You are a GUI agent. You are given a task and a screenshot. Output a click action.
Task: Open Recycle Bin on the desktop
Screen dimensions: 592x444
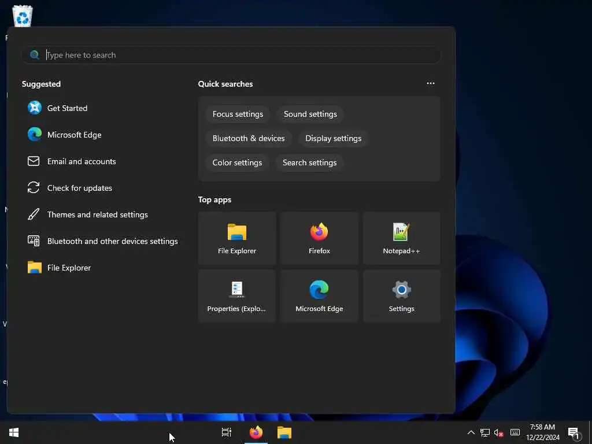tap(23, 16)
